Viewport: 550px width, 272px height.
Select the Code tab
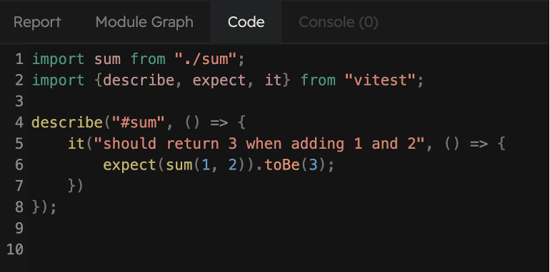tap(246, 22)
